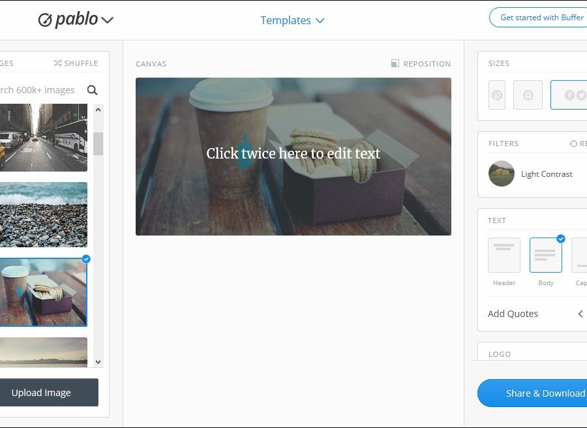
Task: Enable the Header text block
Action: pyautogui.click(x=504, y=255)
